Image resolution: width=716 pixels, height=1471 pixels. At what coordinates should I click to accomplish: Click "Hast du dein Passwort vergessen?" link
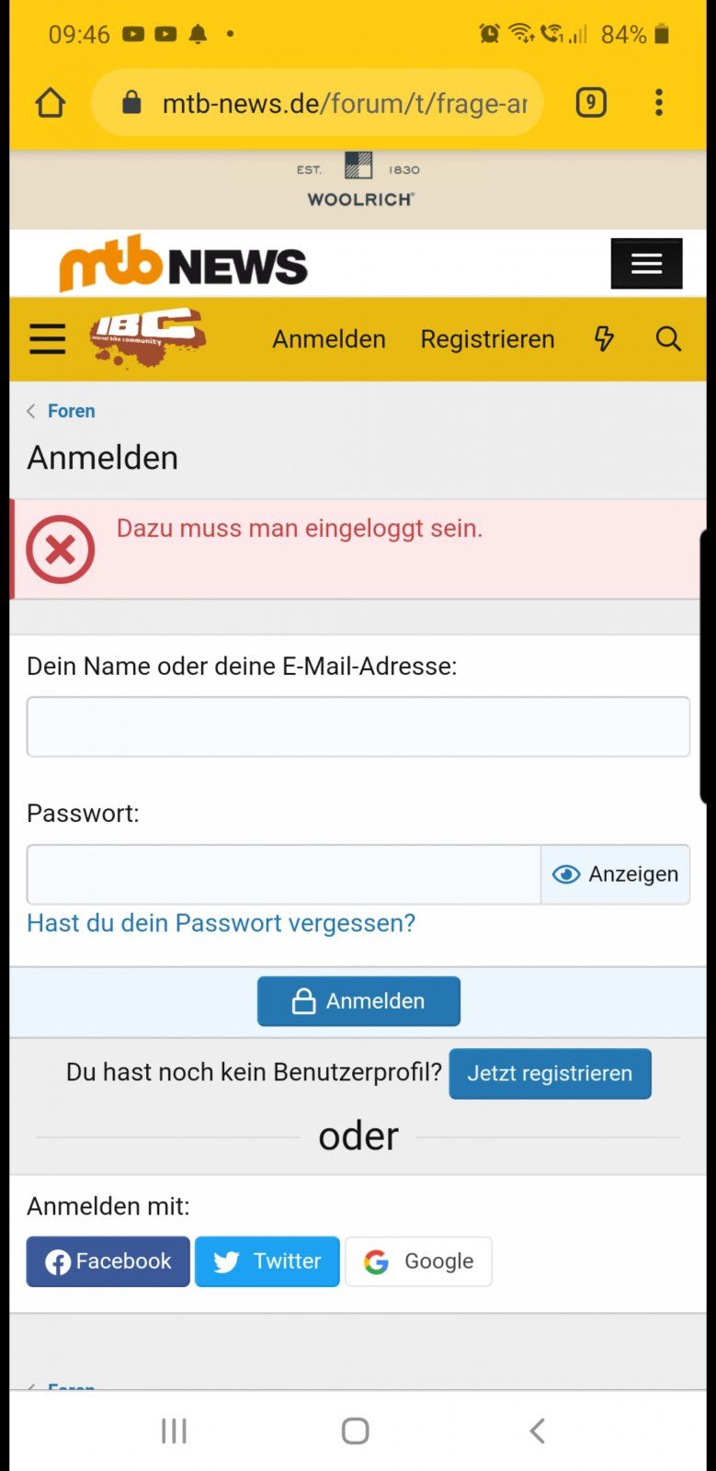pos(221,923)
